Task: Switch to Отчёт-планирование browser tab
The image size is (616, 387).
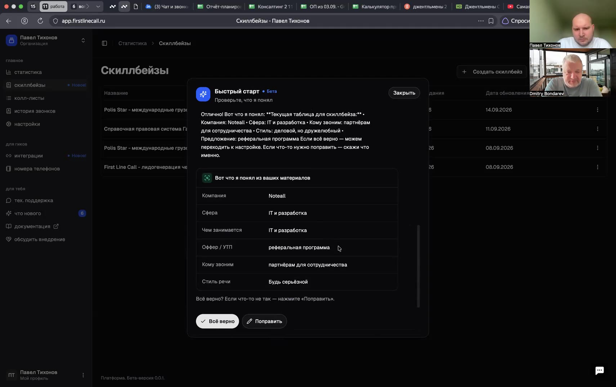Action: point(219,6)
